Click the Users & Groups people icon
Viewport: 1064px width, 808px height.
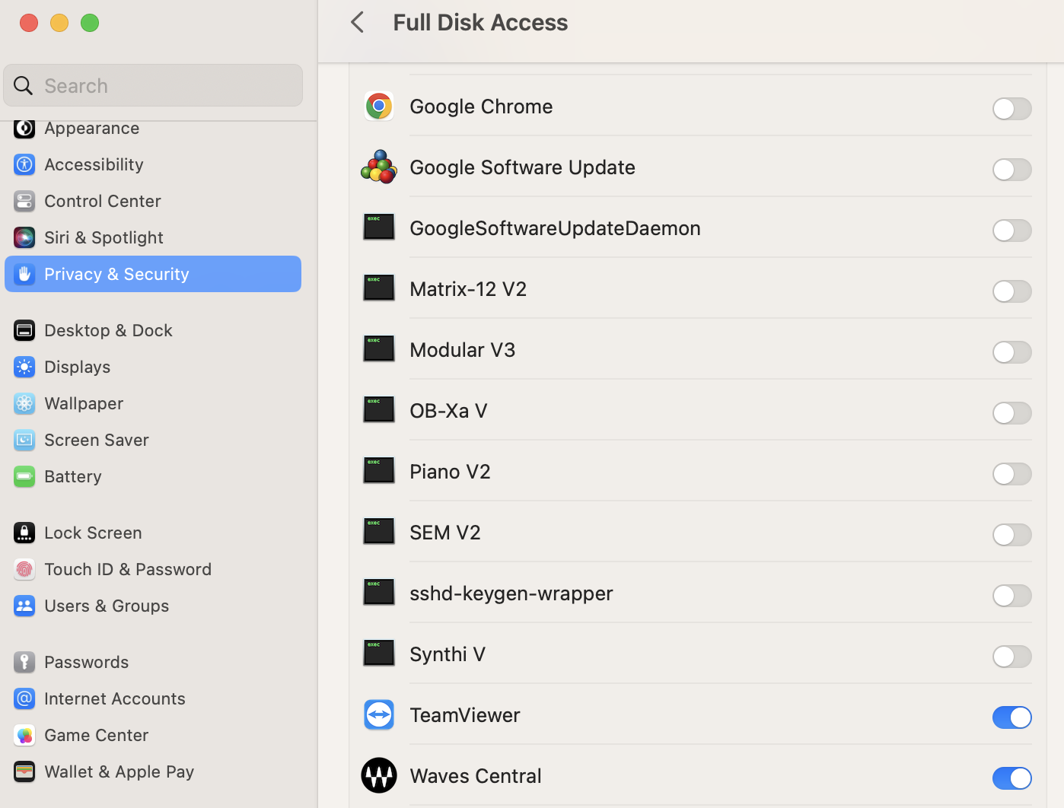click(24, 606)
